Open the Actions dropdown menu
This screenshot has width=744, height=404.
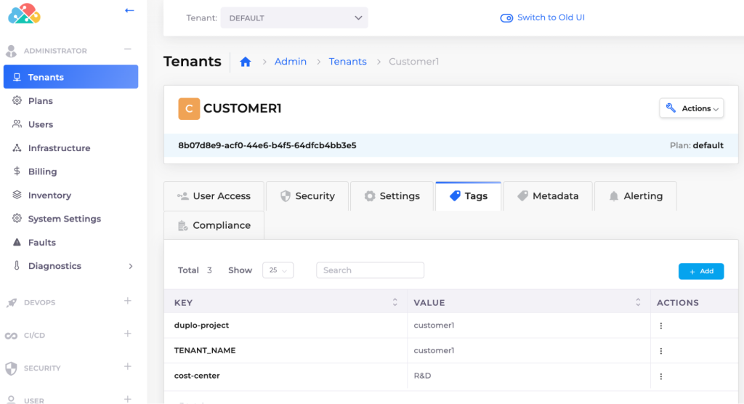coord(691,108)
